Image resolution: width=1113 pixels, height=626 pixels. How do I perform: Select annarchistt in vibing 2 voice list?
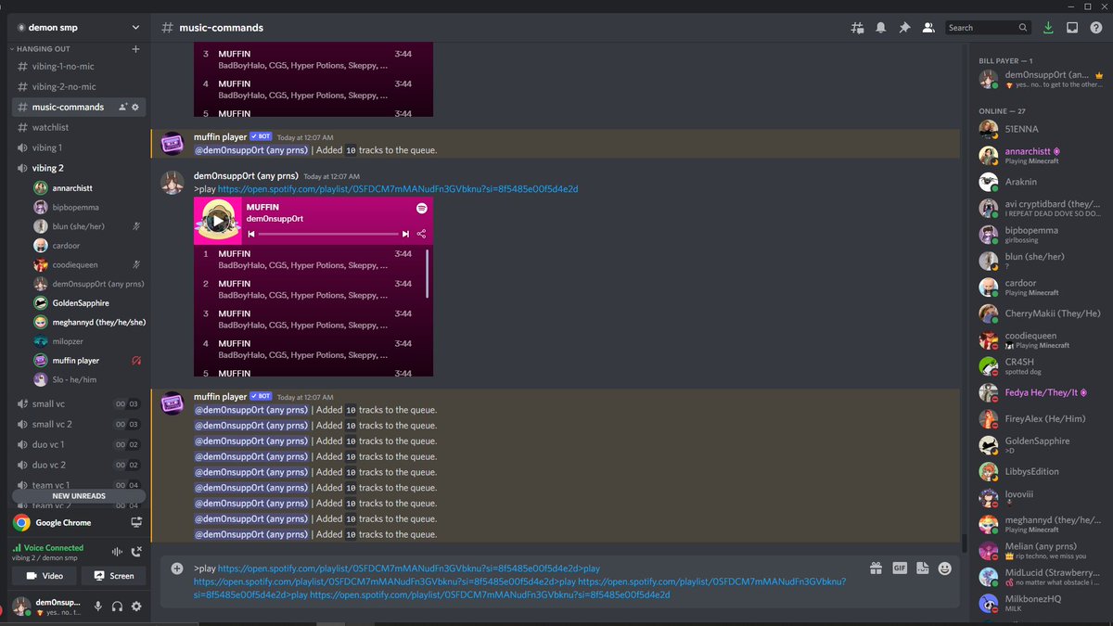click(x=88, y=188)
